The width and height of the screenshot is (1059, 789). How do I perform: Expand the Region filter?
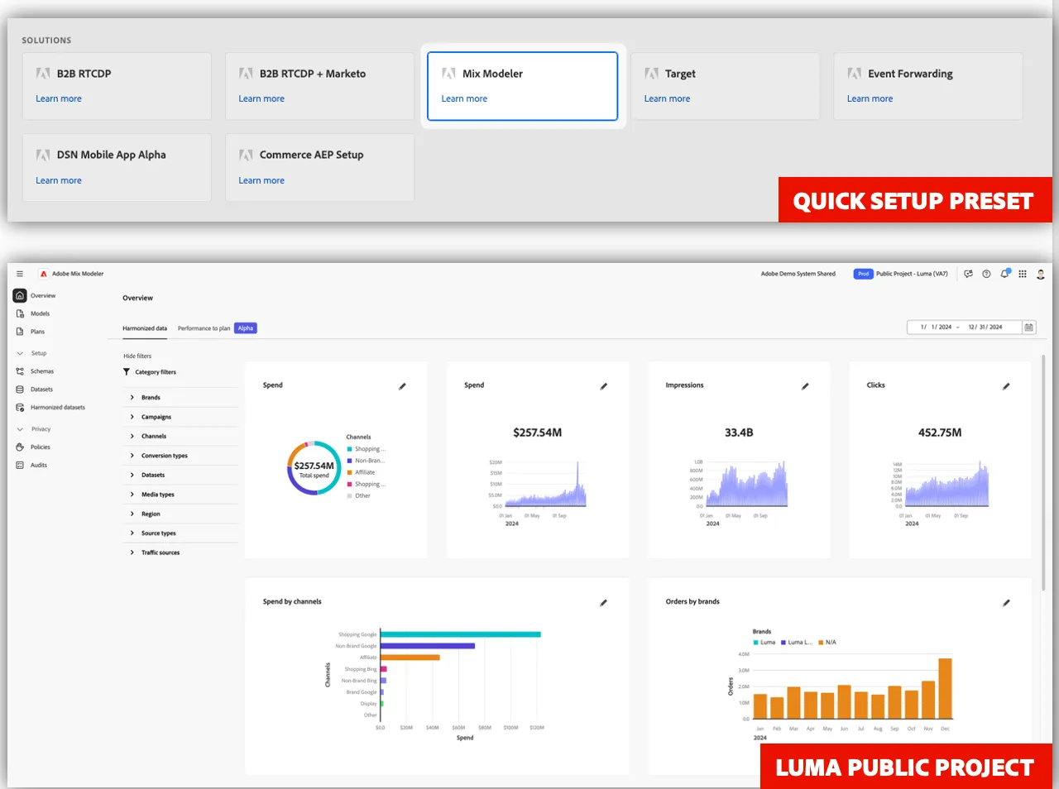[132, 514]
